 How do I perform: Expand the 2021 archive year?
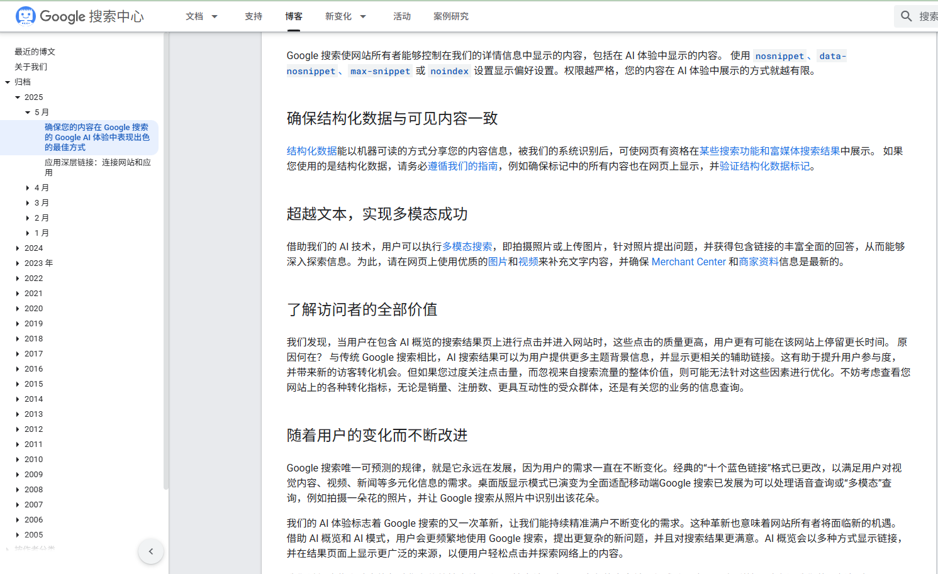[18, 294]
